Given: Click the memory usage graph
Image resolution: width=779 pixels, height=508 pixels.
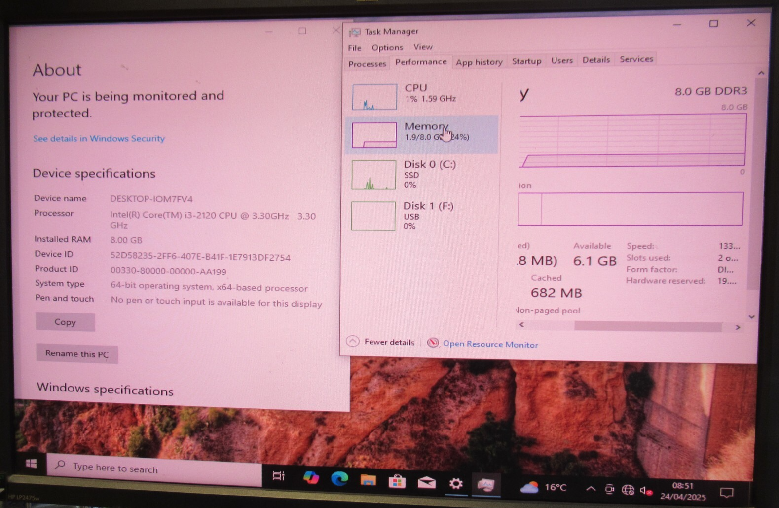Looking at the screenshot, I should point(633,141).
